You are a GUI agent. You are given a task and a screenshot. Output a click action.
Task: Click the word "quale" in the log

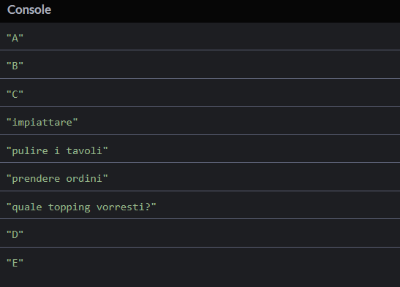[x=27, y=207]
